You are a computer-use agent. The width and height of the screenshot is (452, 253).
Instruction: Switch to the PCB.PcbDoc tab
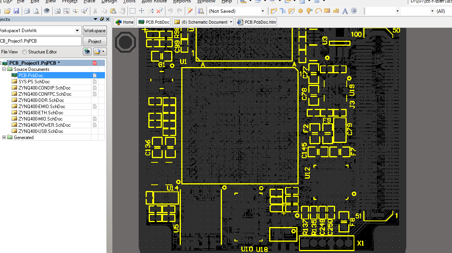click(x=154, y=22)
